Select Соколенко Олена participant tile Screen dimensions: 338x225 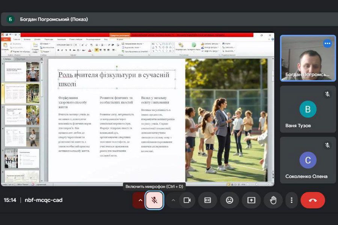coord(308,160)
